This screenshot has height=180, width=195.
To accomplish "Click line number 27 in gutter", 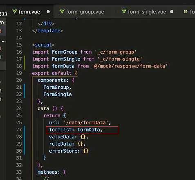I will [19, 130].
